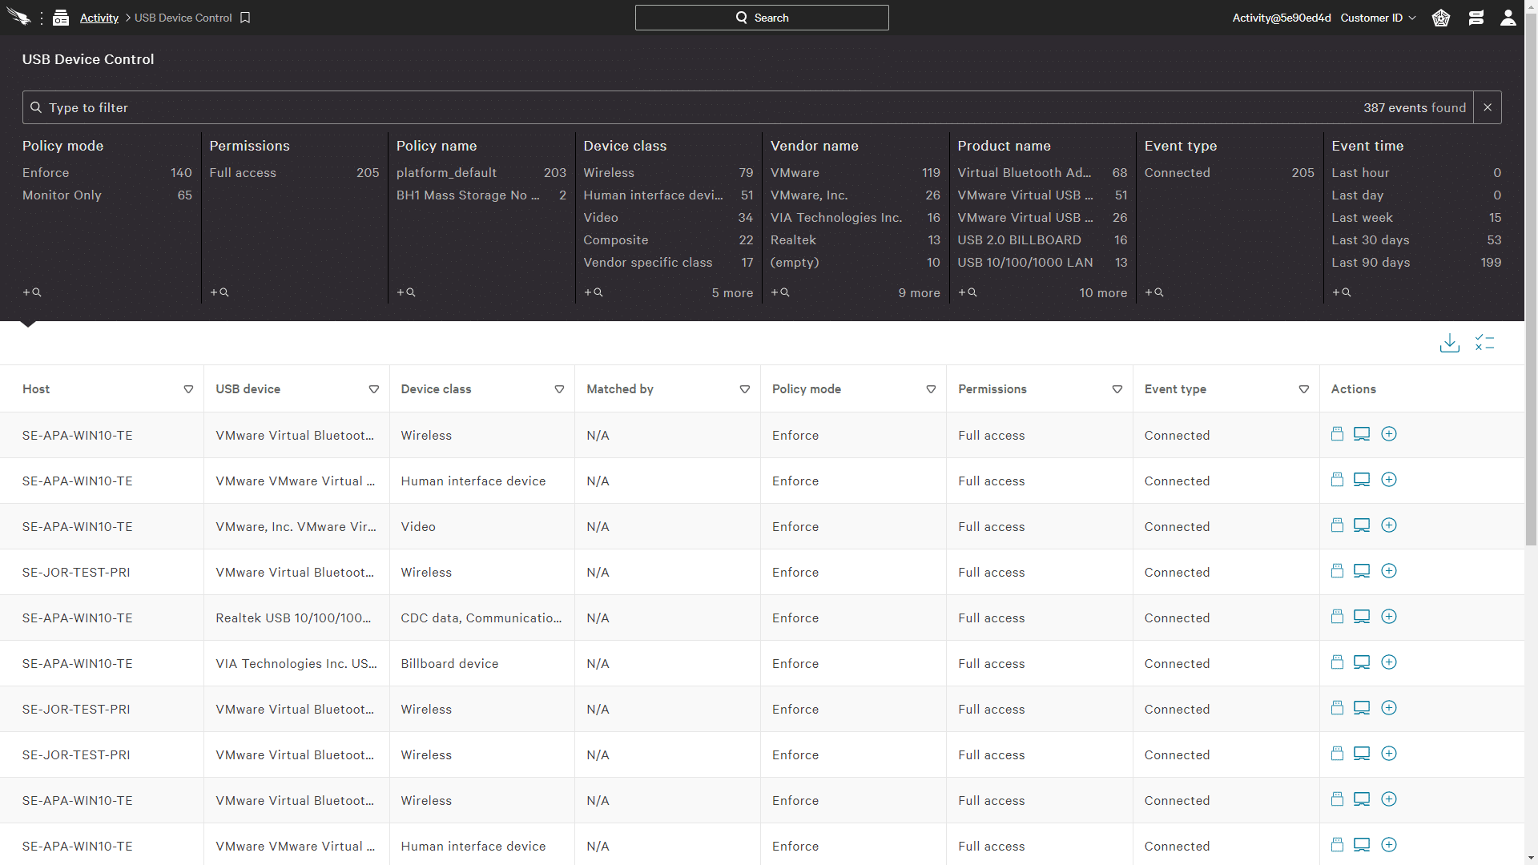Click plus circle icon in Video row

(x=1389, y=525)
